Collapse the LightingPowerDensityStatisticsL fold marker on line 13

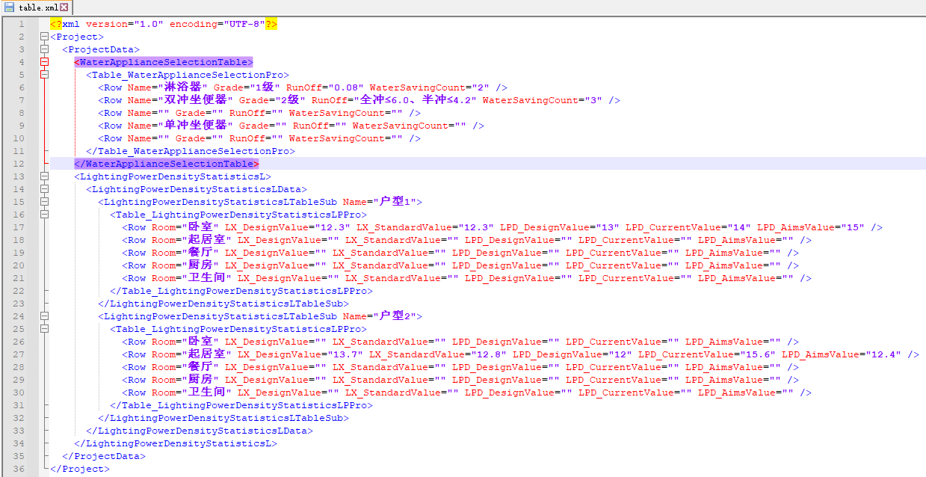pyautogui.click(x=45, y=176)
